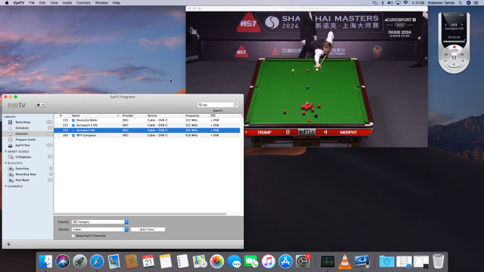Jump back with the remote's left arrow
Screen dimensions: 484x272
(x=446, y=61)
